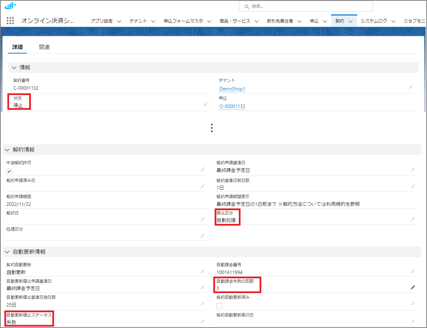Edit 自動更新停止ステータス via pencil icon

point(203,321)
